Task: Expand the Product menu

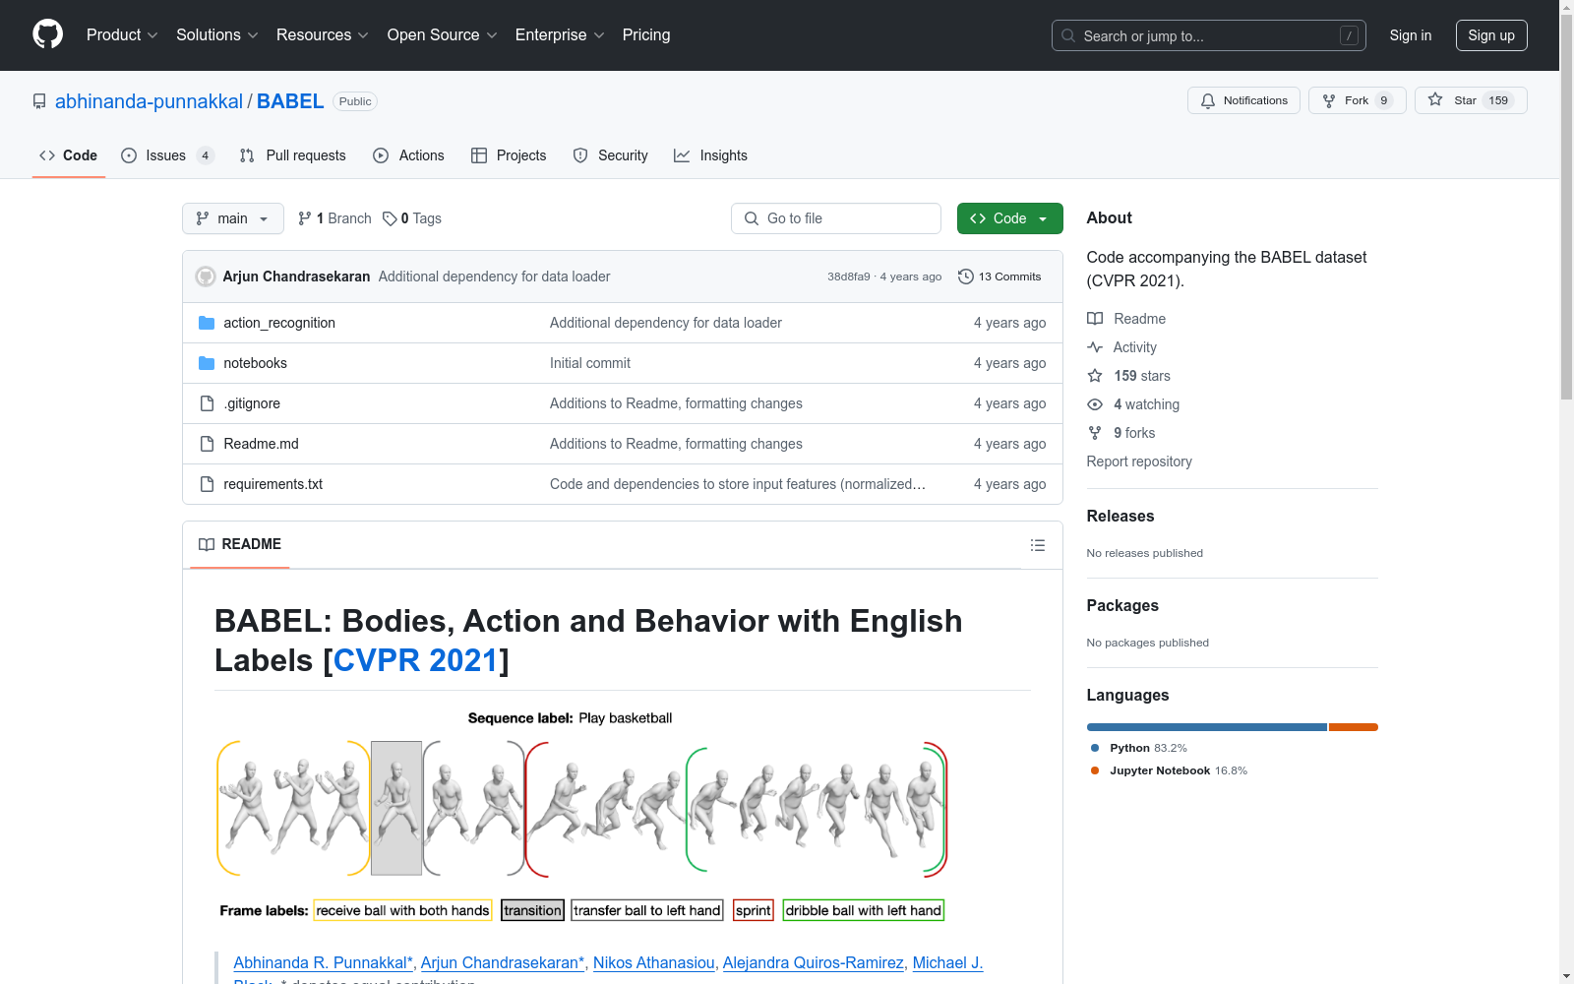Action: (122, 35)
